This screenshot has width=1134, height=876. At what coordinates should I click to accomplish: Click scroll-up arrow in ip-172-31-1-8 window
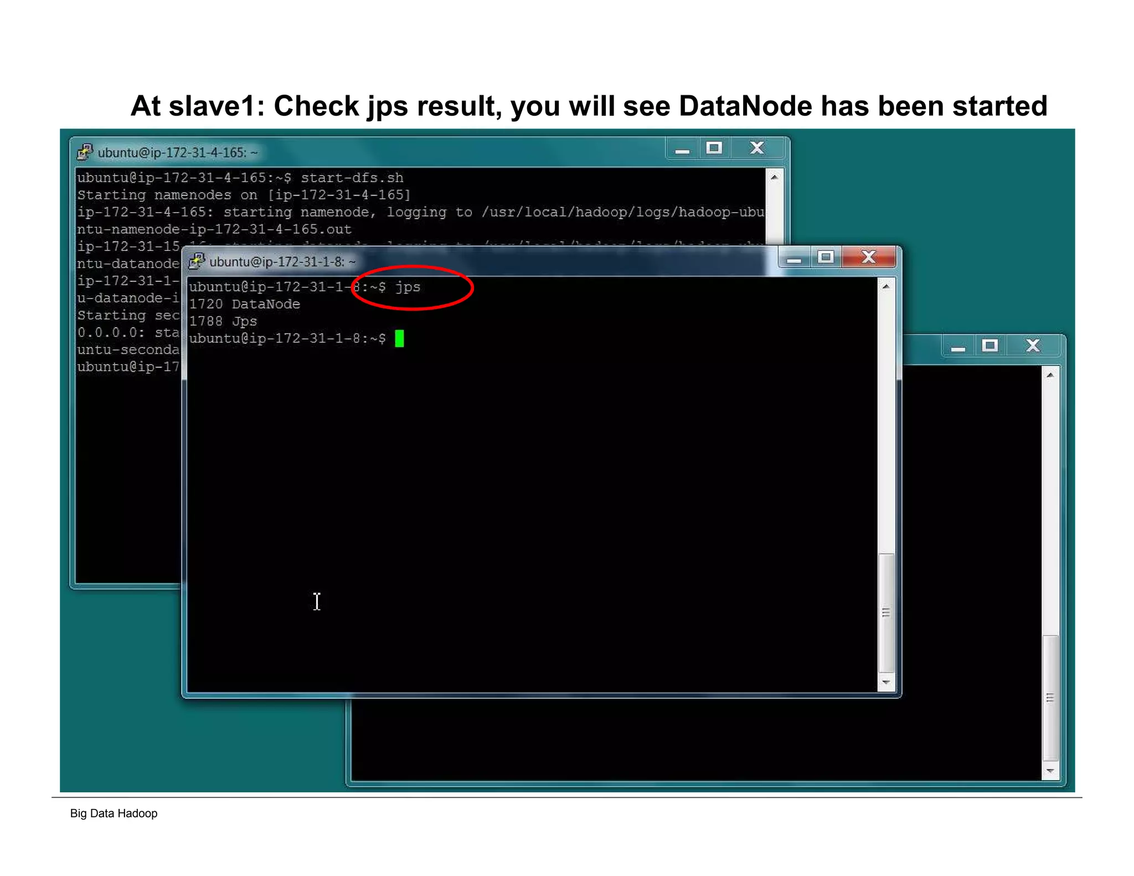(886, 286)
